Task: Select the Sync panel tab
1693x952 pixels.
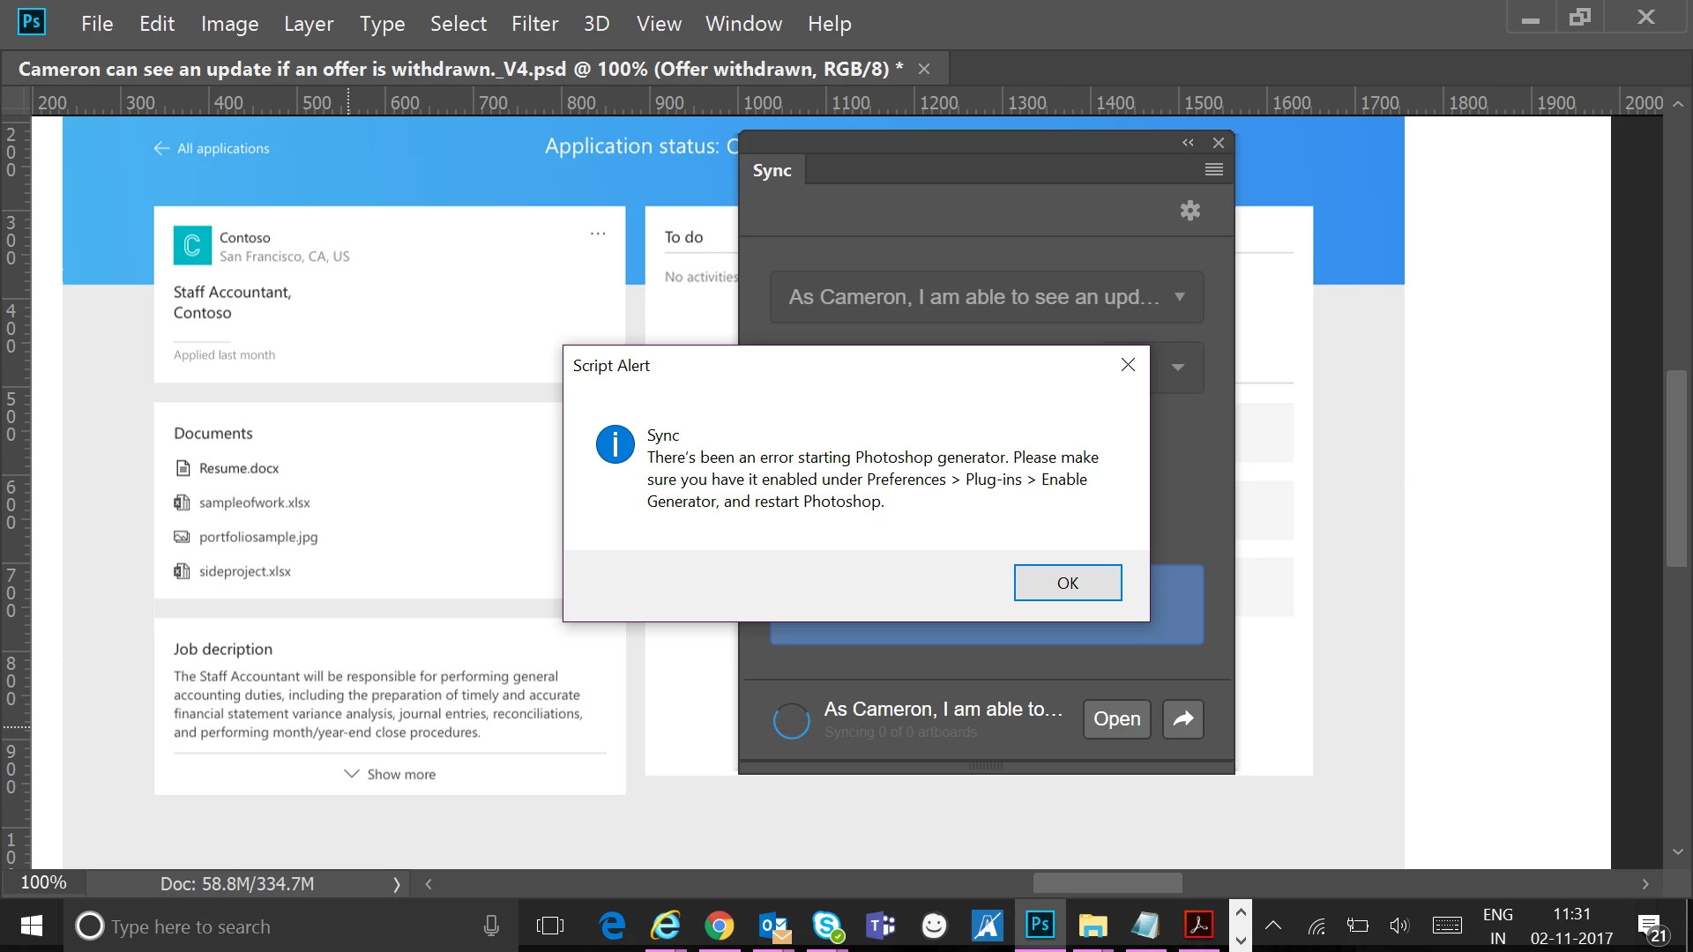Action: point(772,170)
